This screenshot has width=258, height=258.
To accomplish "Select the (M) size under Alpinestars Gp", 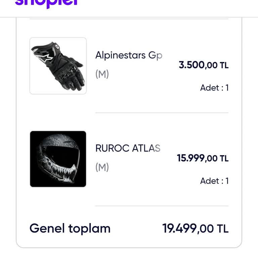I will click(x=102, y=74).
